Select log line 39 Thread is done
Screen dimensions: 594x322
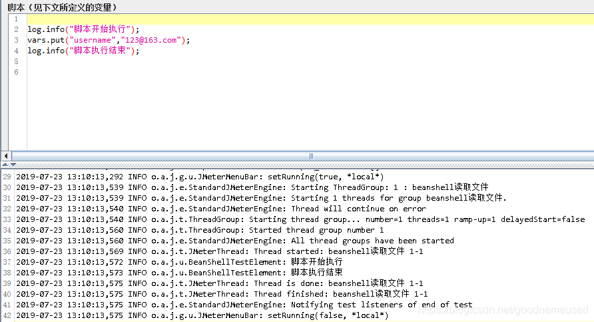(x=220, y=283)
